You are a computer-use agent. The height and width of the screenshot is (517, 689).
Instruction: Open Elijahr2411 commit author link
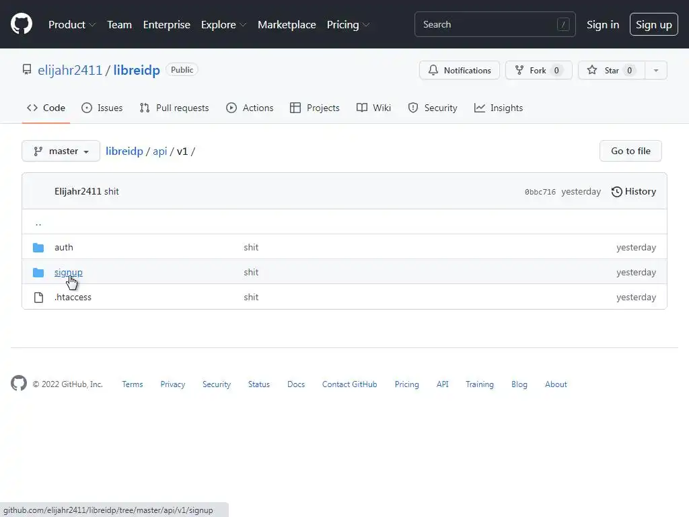(78, 192)
